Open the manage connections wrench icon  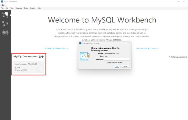click(42, 57)
